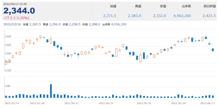Select the 始値 value 2,371.5 in header
The width and height of the screenshot is (219, 108).
[109, 16]
